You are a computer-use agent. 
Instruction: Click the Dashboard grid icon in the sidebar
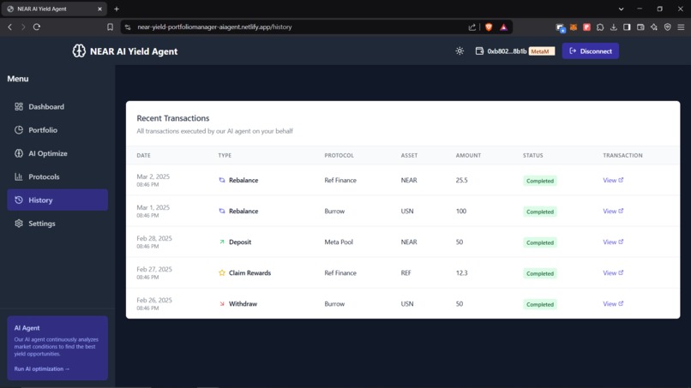[x=19, y=106]
